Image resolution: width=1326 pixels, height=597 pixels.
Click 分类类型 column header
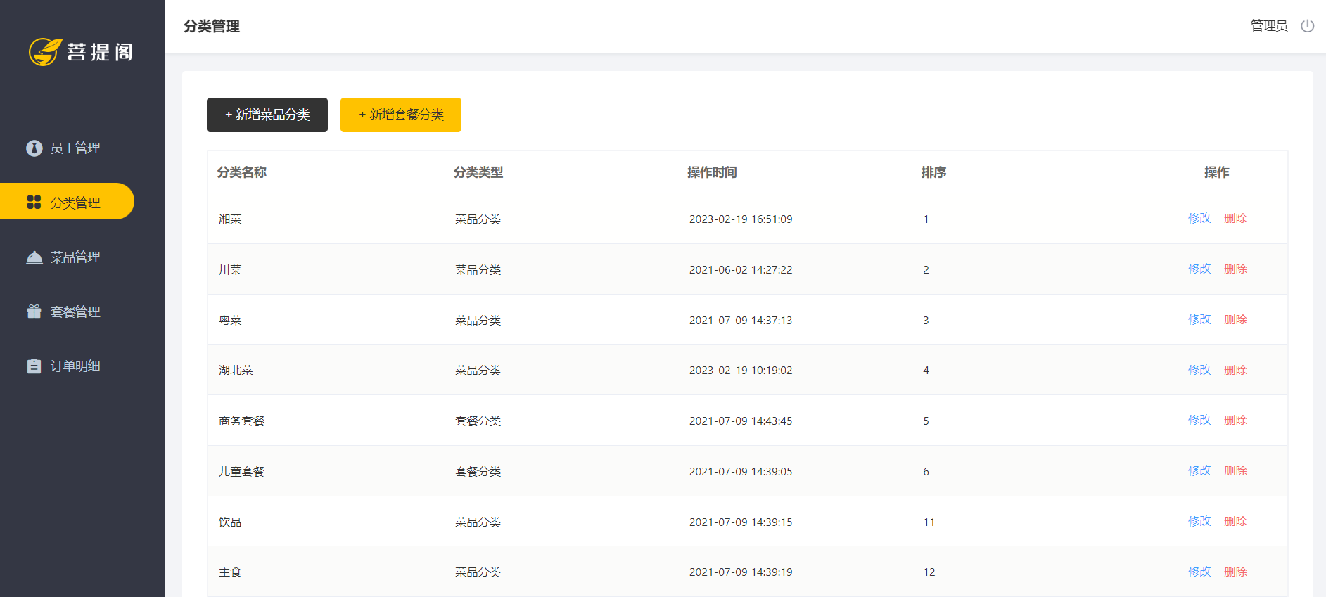tap(478, 172)
